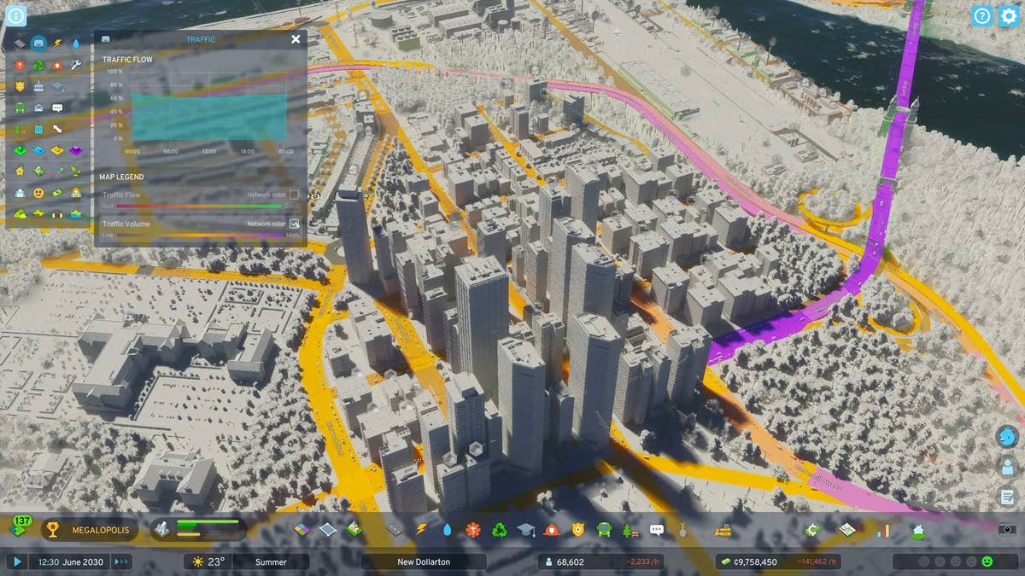This screenshot has height=576, width=1025.
Task: Set fastest speed with the triple chevrons
Action: [121, 561]
